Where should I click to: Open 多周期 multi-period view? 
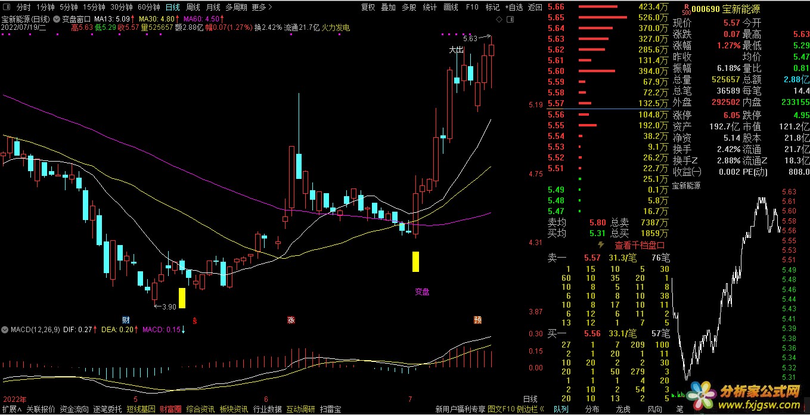(236, 8)
